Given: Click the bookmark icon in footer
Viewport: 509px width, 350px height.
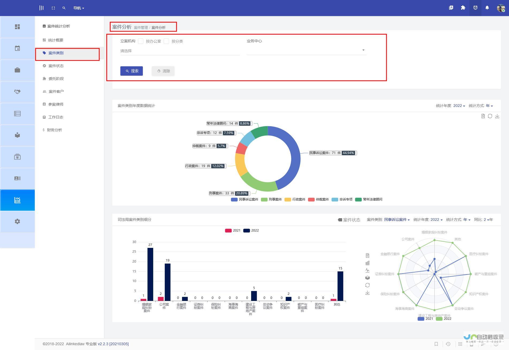Looking at the screenshot, I should pyautogui.click(x=436, y=344).
